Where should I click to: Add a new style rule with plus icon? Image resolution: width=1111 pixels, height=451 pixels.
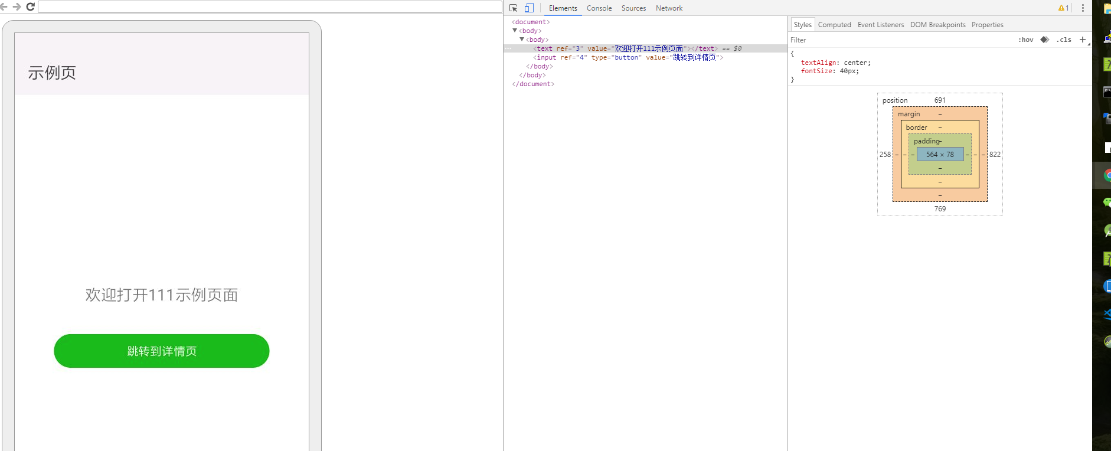pyautogui.click(x=1083, y=40)
